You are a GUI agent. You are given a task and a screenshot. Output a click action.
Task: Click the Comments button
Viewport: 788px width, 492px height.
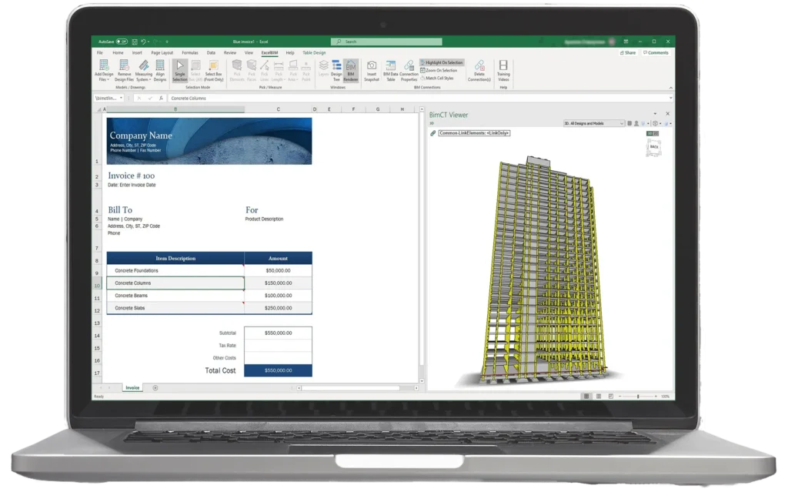[656, 53]
